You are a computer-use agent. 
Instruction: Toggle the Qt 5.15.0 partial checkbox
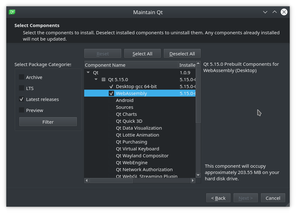pyautogui.click(x=103, y=79)
